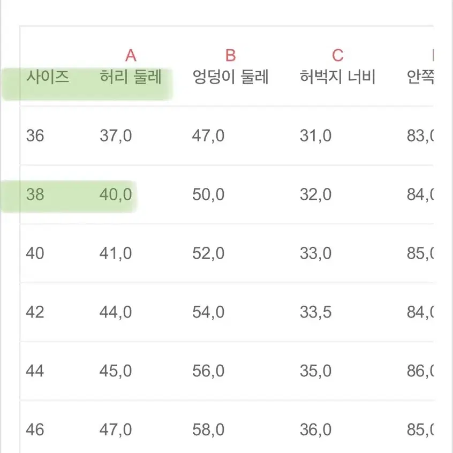Select size 44 row label
The height and width of the screenshot is (453, 453).
35,371
